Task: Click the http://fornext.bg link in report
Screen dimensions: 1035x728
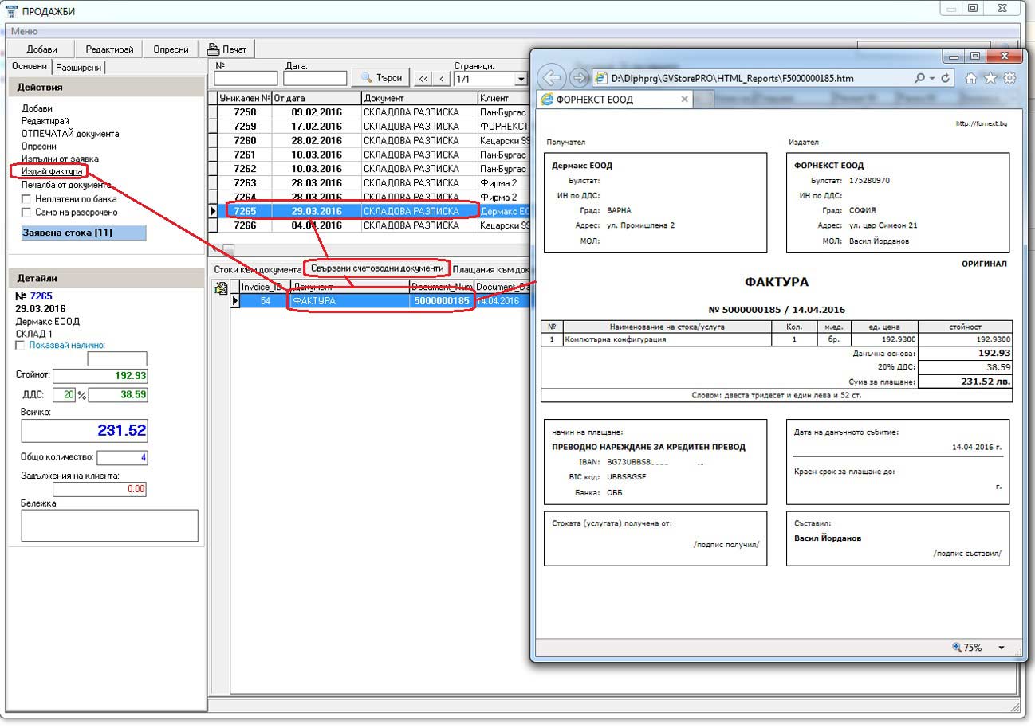Action: pos(981,123)
